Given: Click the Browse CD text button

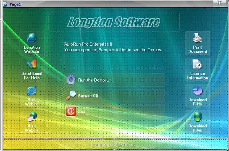Looking at the screenshot, I should tap(88, 96).
